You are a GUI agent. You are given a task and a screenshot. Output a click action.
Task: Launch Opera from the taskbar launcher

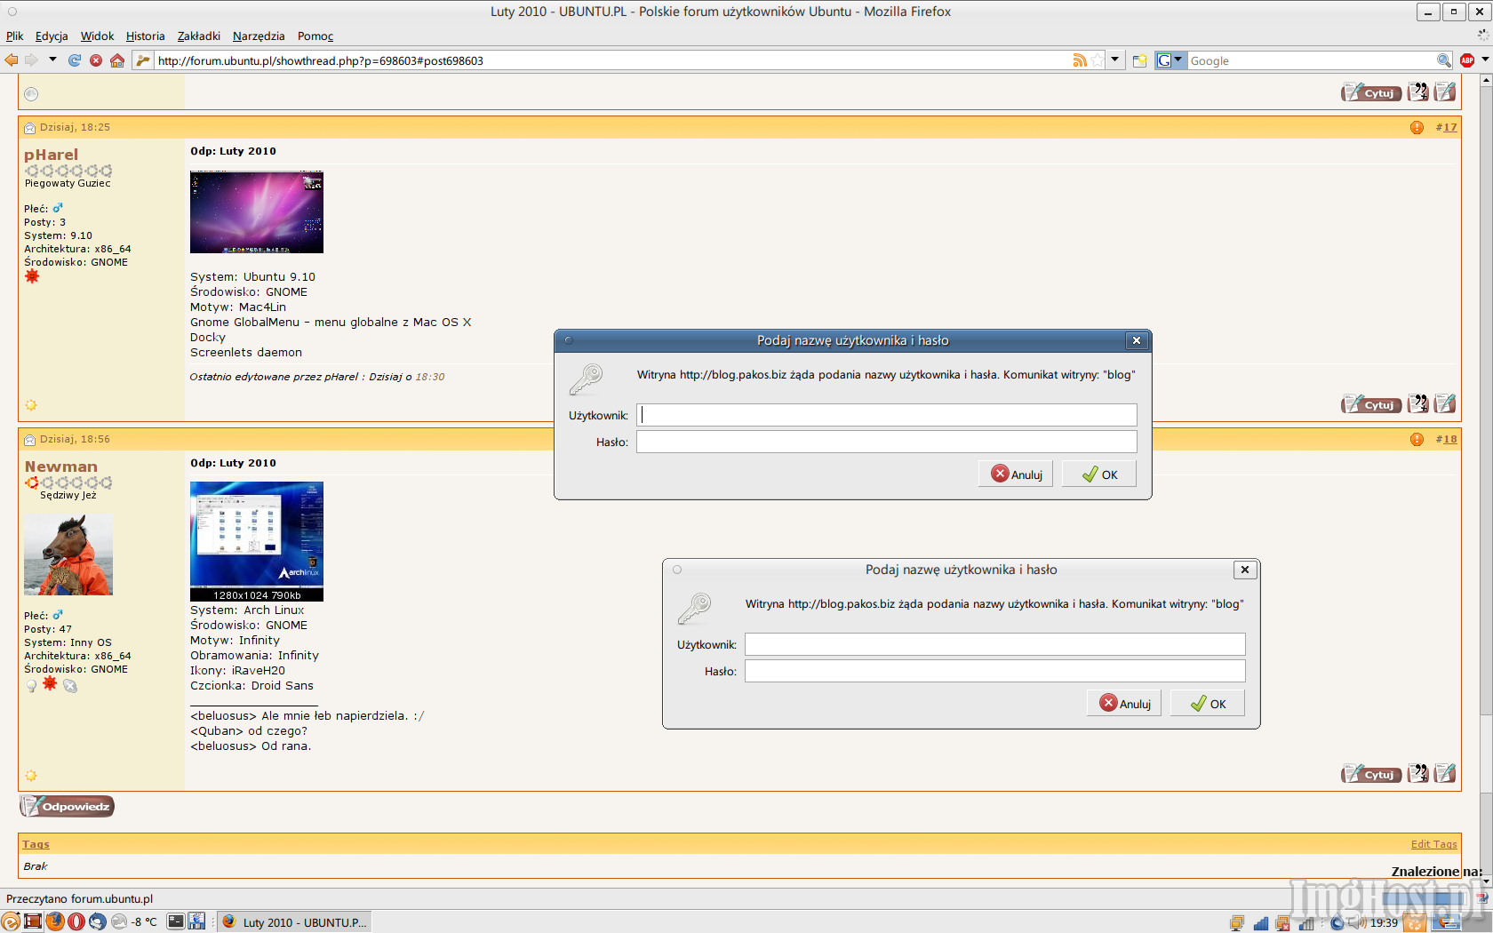point(76,921)
